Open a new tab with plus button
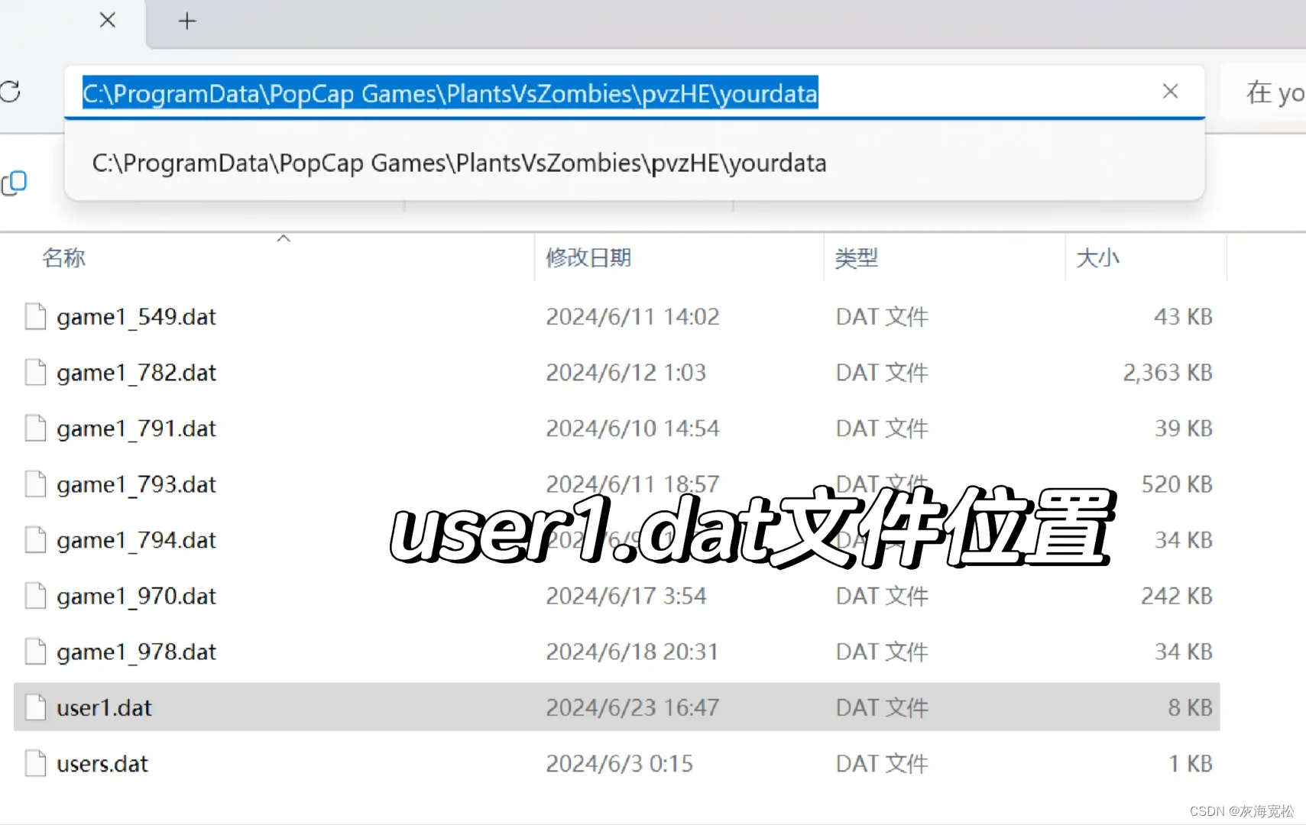The height and width of the screenshot is (825, 1306). point(187,21)
